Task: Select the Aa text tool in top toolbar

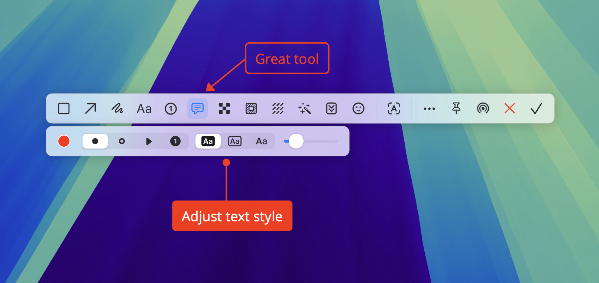Action: 144,109
